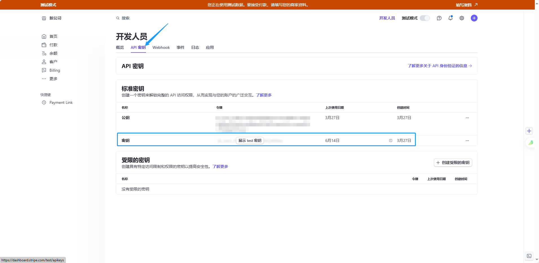Switch to the 日志 tab
Viewport: 539px width, 263px height.
coord(195,47)
